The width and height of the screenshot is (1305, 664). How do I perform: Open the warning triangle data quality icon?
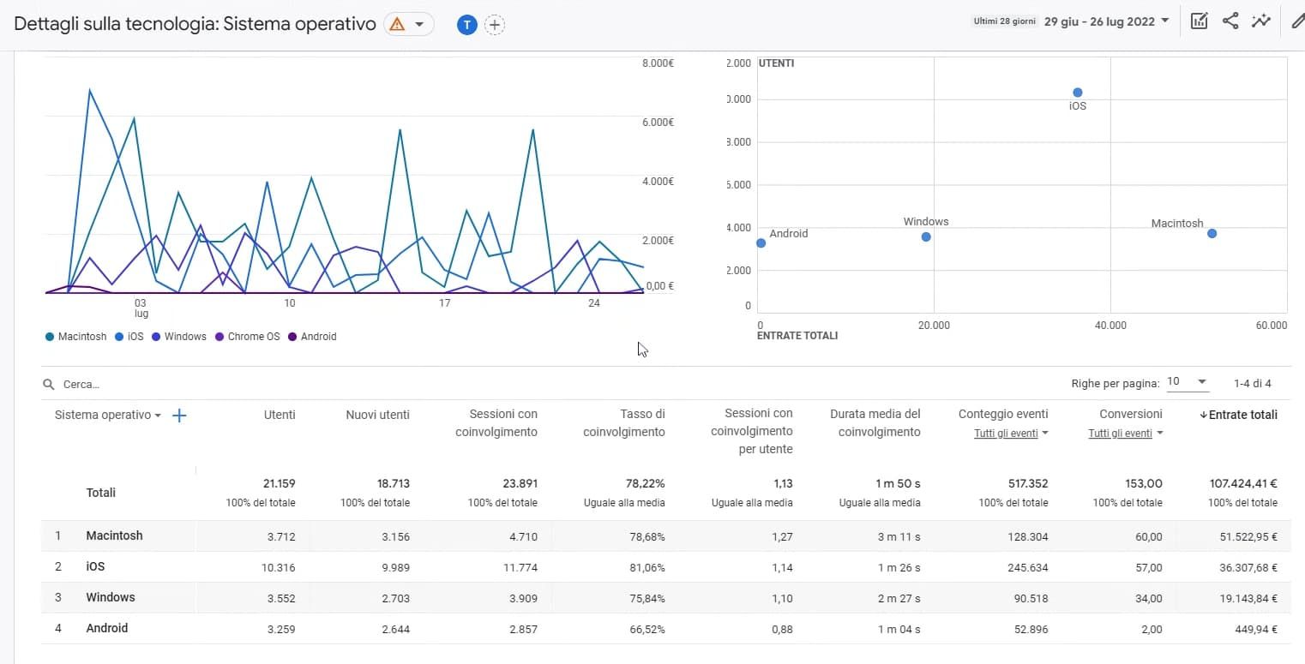[397, 24]
